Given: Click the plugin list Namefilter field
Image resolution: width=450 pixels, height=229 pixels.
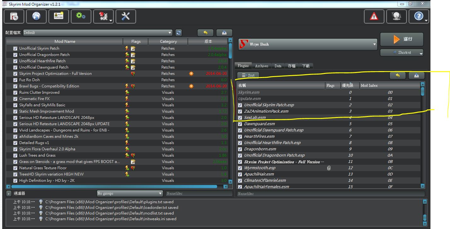Looking at the screenshot, I should coord(331,194).
